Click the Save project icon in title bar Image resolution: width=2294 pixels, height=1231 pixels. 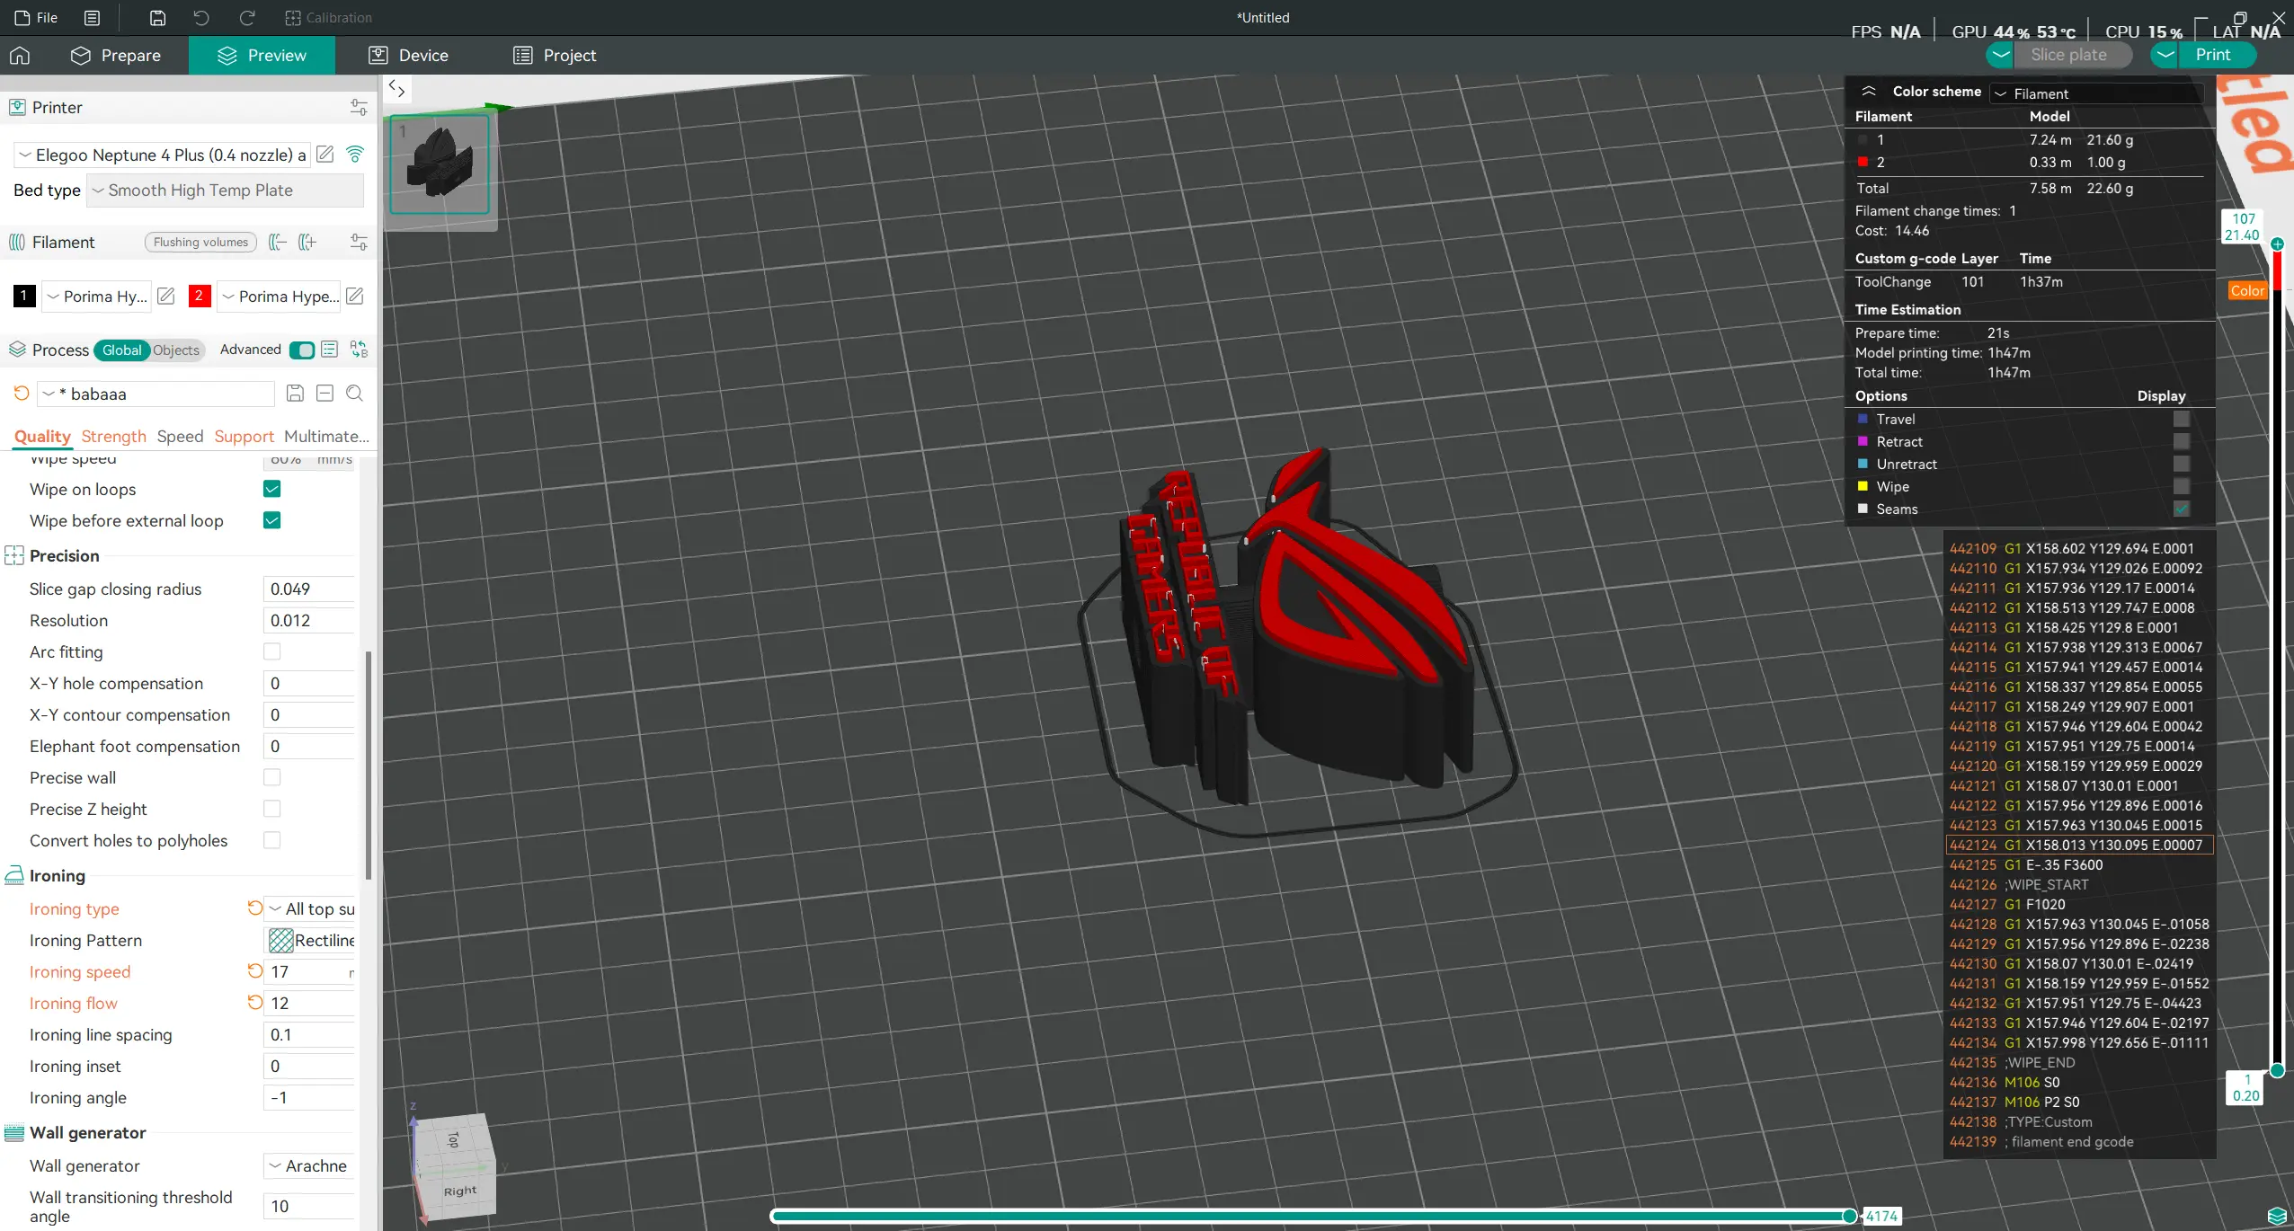point(157,17)
